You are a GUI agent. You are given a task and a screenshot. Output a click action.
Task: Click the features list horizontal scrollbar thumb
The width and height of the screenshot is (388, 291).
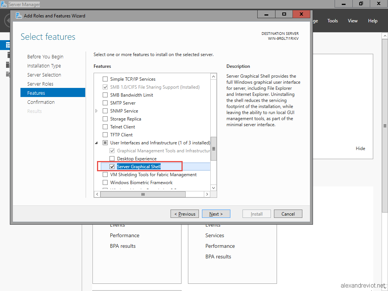143,194
